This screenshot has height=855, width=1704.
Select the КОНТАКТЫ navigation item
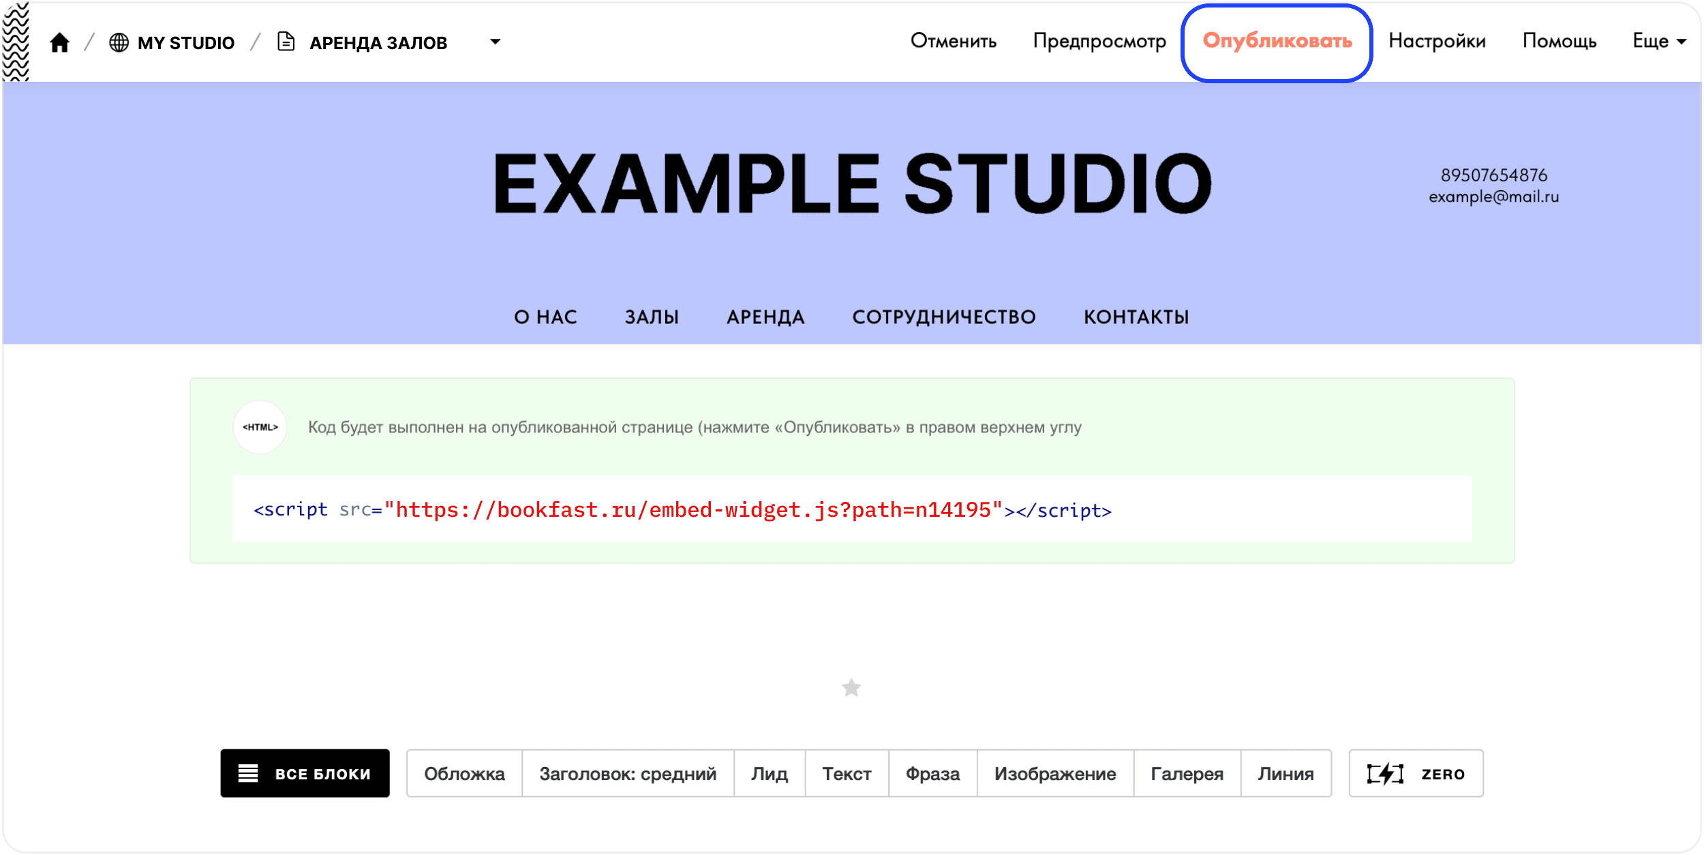1136,317
